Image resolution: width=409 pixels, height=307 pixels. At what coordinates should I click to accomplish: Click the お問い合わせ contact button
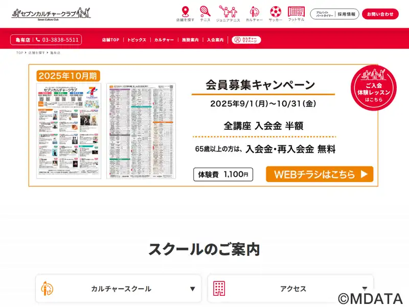380,14
